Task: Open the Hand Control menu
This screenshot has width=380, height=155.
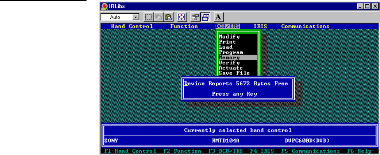Action: pyautogui.click(x=132, y=26)
